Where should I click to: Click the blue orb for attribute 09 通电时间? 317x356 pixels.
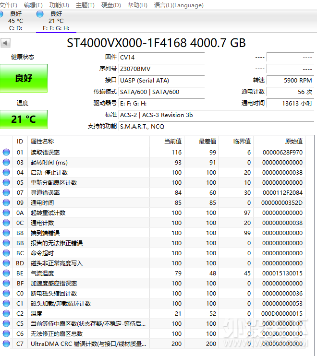click(x=6, y=202)
